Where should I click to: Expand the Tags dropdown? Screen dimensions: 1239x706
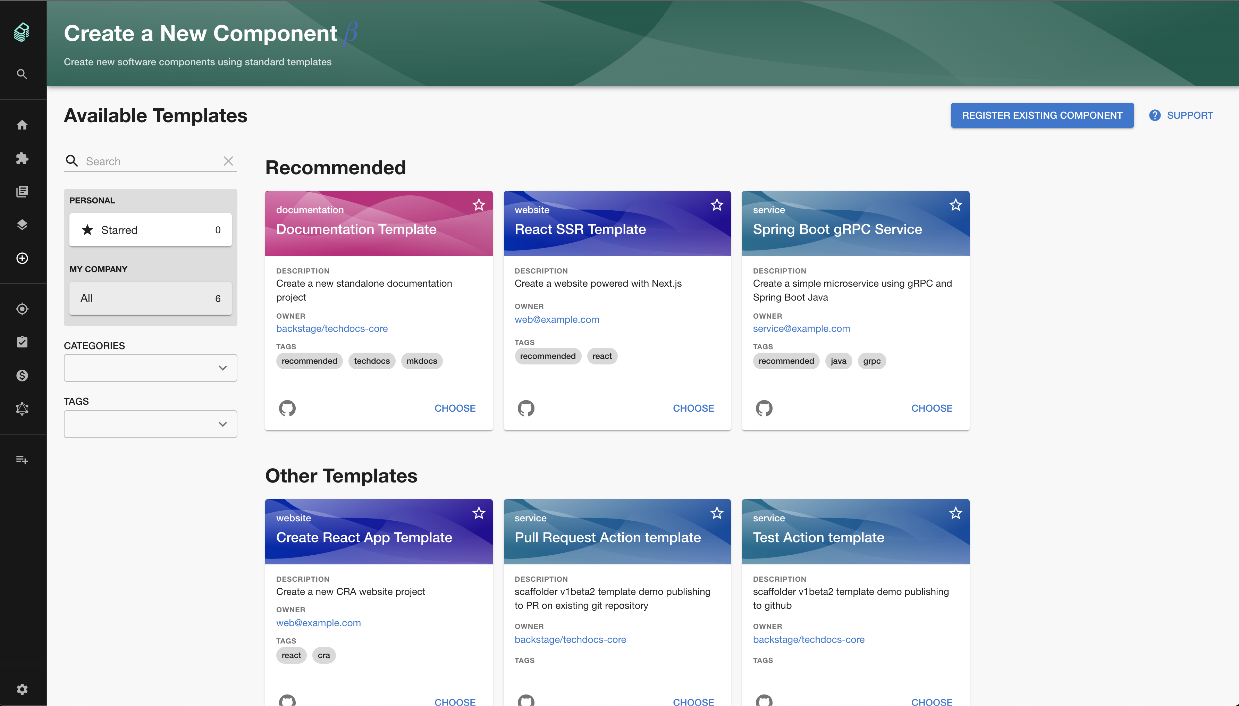pos(150,424)
